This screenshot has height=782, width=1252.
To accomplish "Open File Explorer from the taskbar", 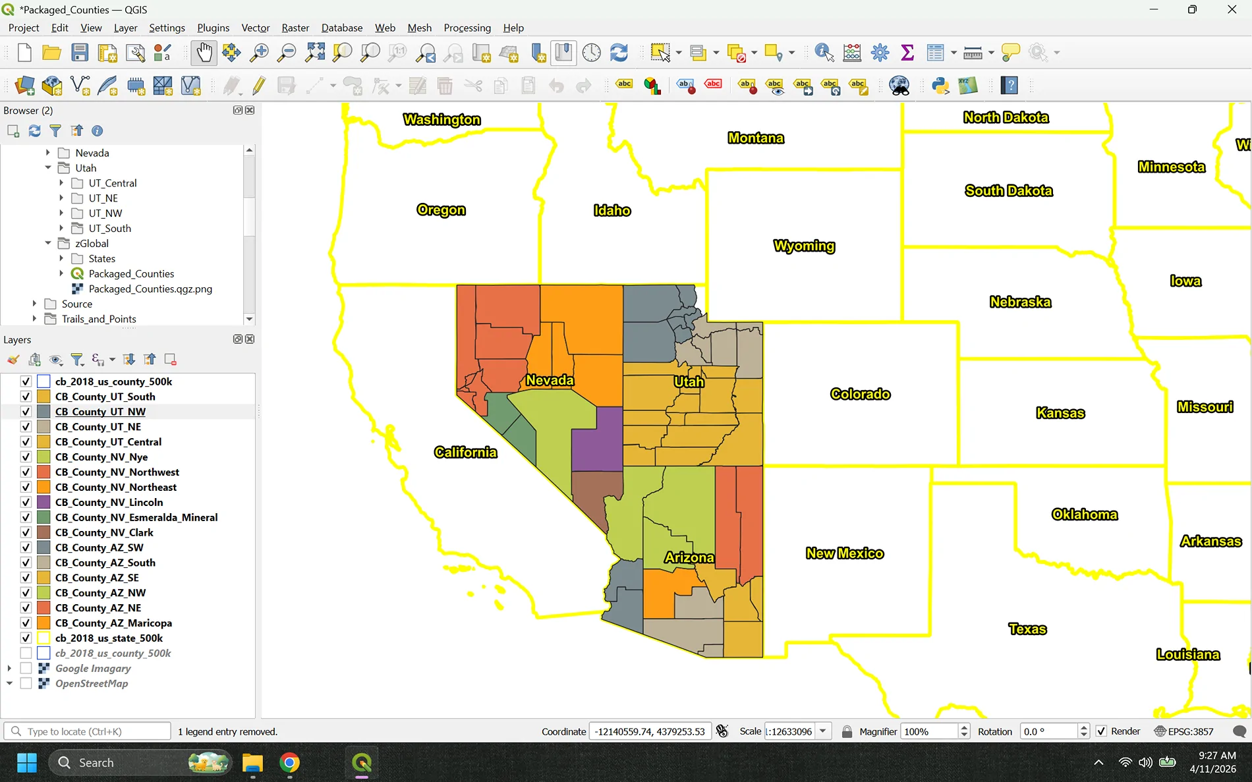I will pos(252,763).
